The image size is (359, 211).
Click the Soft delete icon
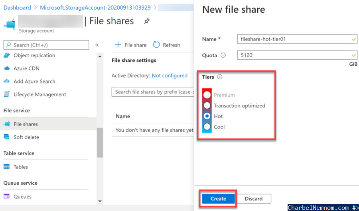point(7,137)
